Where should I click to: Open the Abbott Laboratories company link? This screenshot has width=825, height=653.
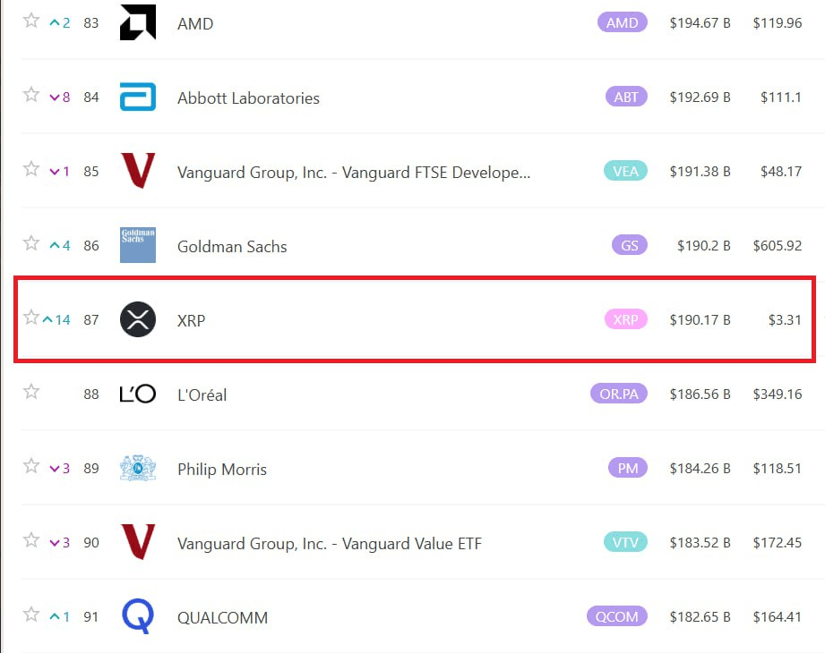pyautogui.click(x=248, y=98)
